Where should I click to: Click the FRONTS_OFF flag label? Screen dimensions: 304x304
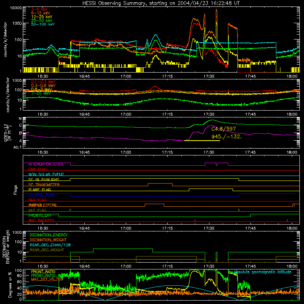(40, 215)
